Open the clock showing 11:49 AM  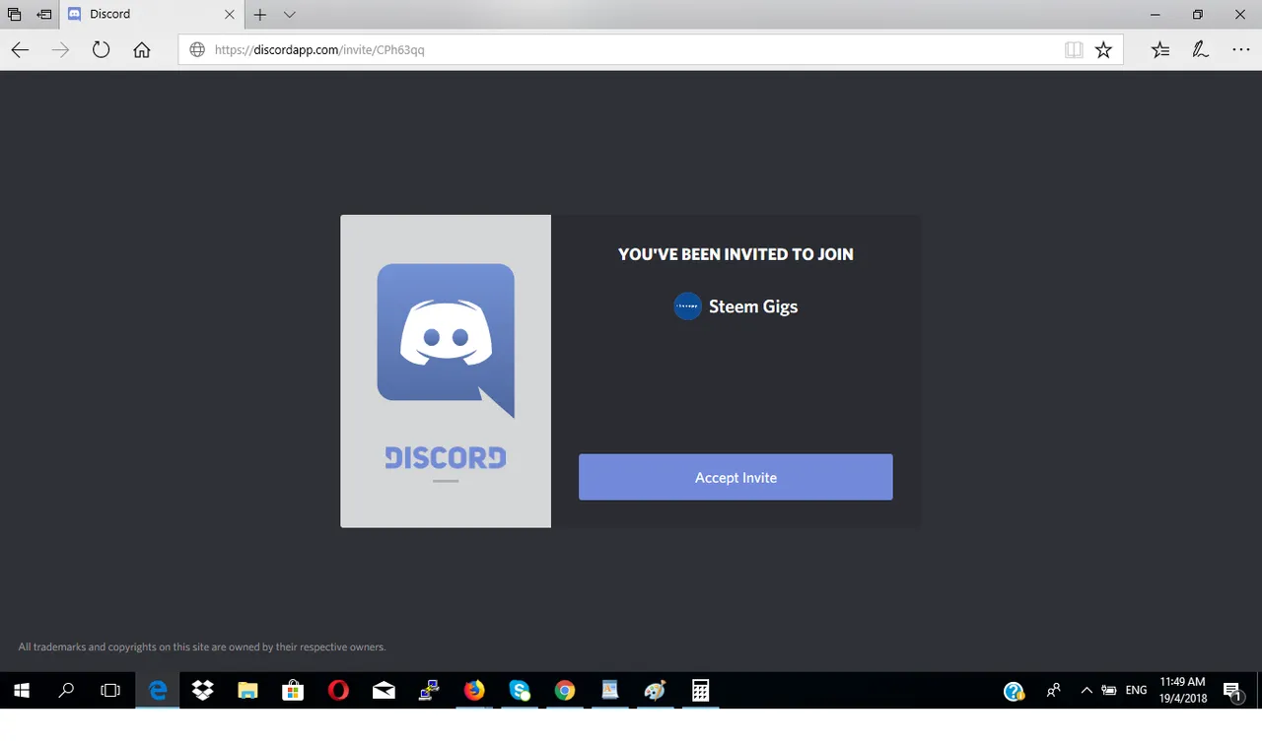click(1183, 690)
